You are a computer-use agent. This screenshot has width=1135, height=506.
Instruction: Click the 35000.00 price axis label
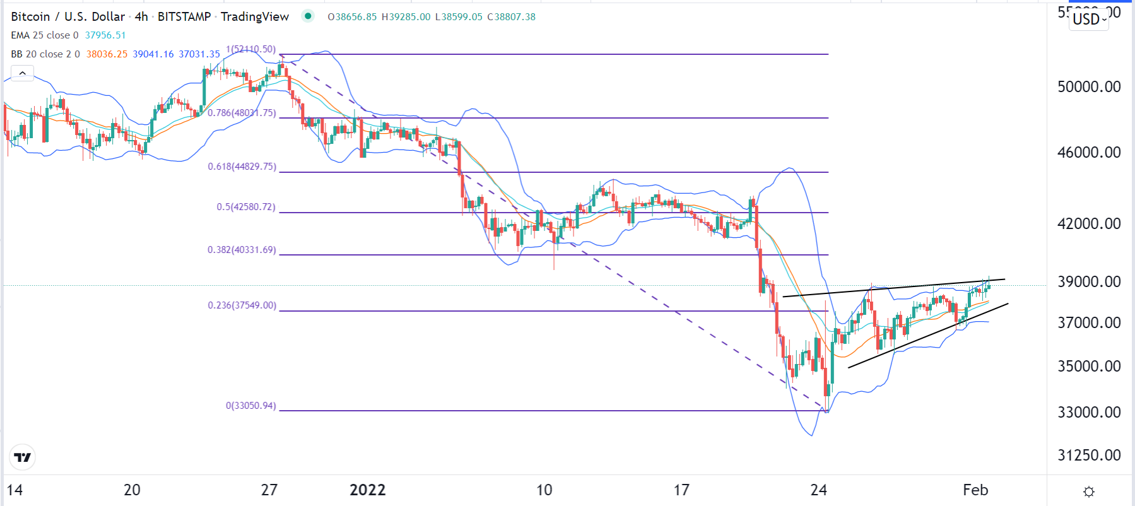(1089, 367)
